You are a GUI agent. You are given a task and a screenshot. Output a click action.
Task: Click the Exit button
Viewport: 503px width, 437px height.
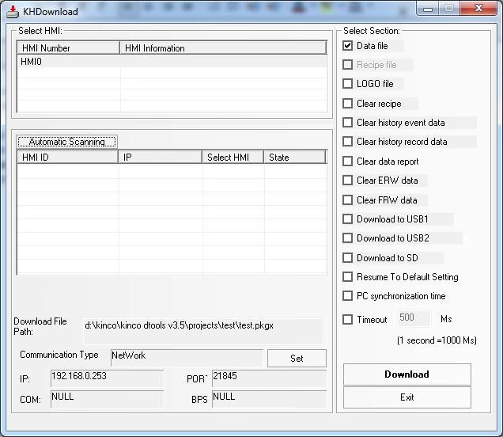[x=407, y=397]
